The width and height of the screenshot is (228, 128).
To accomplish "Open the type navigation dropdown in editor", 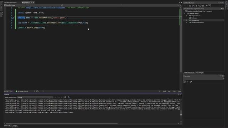I will tap(120, 5).
